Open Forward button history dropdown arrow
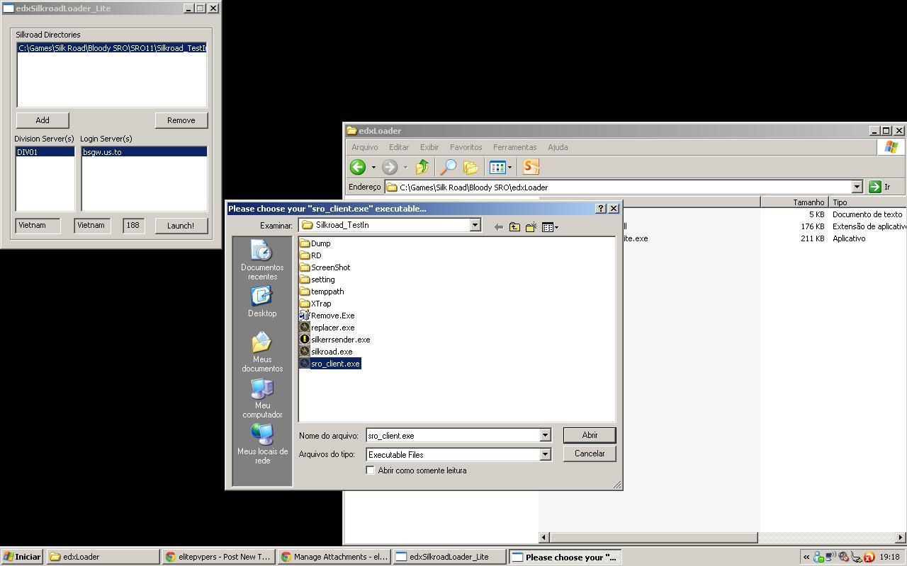The width and height of the screenshot is (907, 566). (405, 168)
